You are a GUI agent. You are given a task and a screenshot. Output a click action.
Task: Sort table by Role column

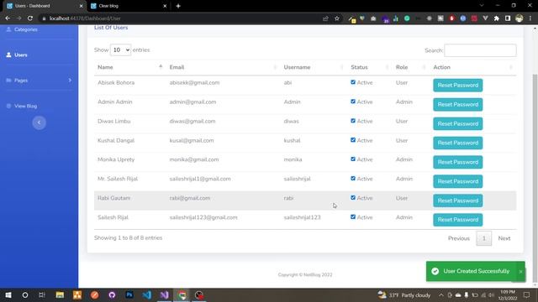(411, 67)
